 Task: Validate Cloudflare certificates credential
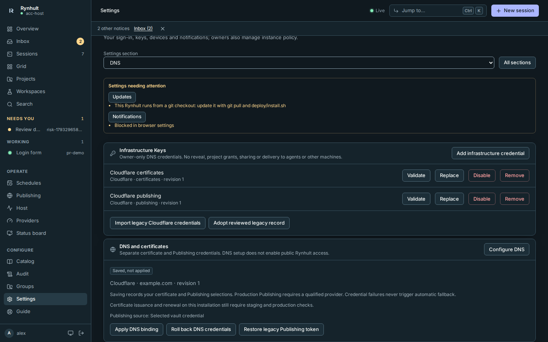[x=416, y=176]
